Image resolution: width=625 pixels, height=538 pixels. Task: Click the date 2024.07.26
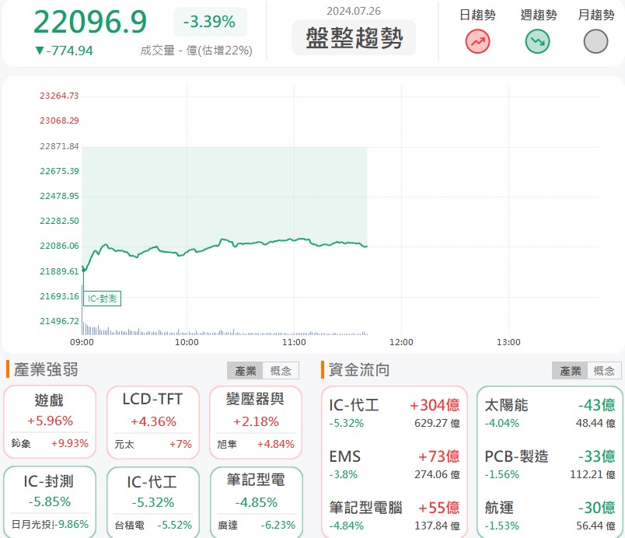pyautogui.click(x=354, y=11)
